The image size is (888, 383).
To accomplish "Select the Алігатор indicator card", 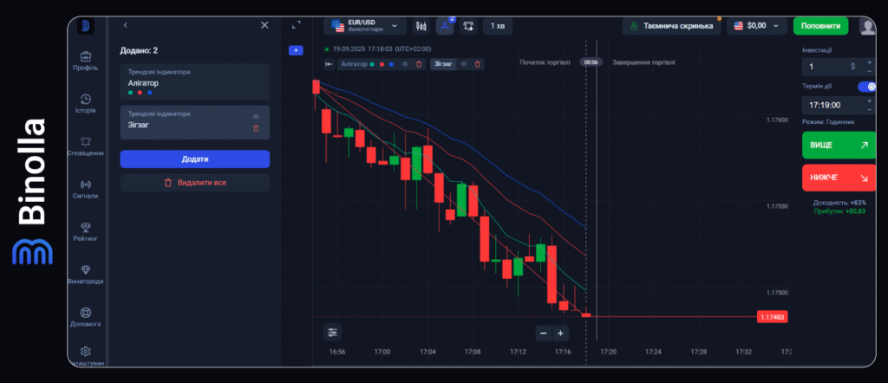I will click(195, 82).
